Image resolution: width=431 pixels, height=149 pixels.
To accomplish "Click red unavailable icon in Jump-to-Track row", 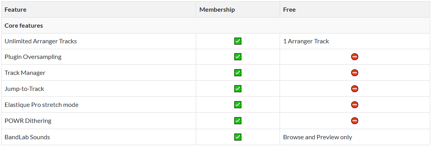I will click(x=355, y=89).
